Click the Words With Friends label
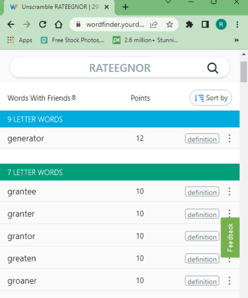 click(42, 98)
